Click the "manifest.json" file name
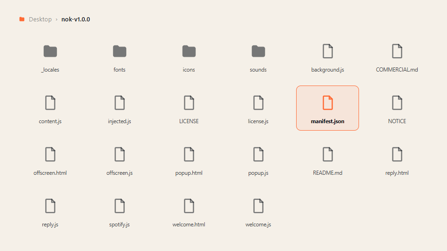 (327, 121)
